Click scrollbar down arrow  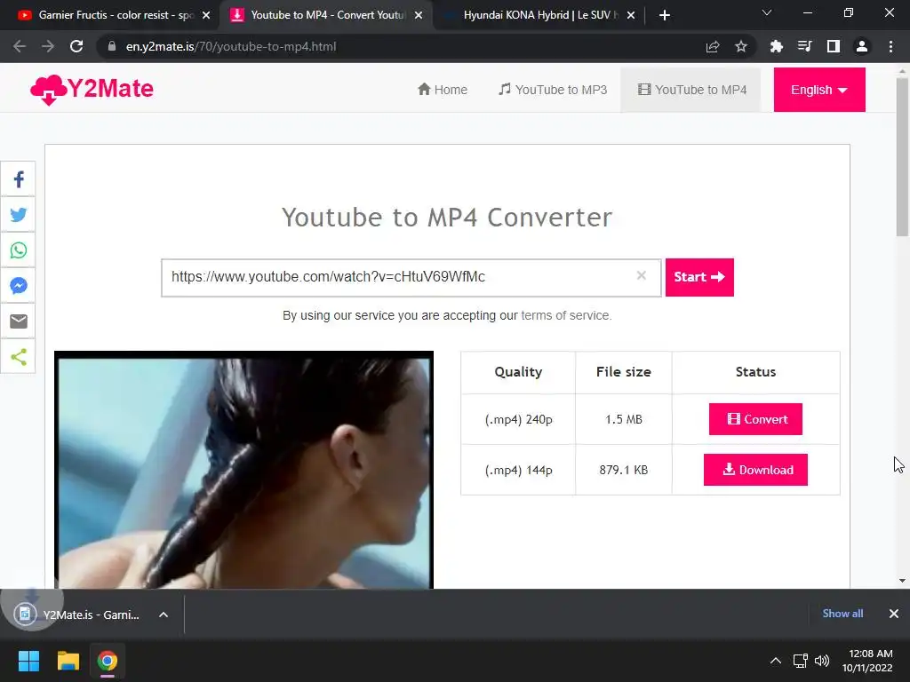902,581
